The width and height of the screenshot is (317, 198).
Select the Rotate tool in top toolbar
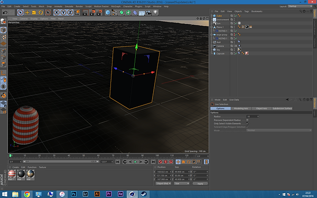tap(41, 13)
